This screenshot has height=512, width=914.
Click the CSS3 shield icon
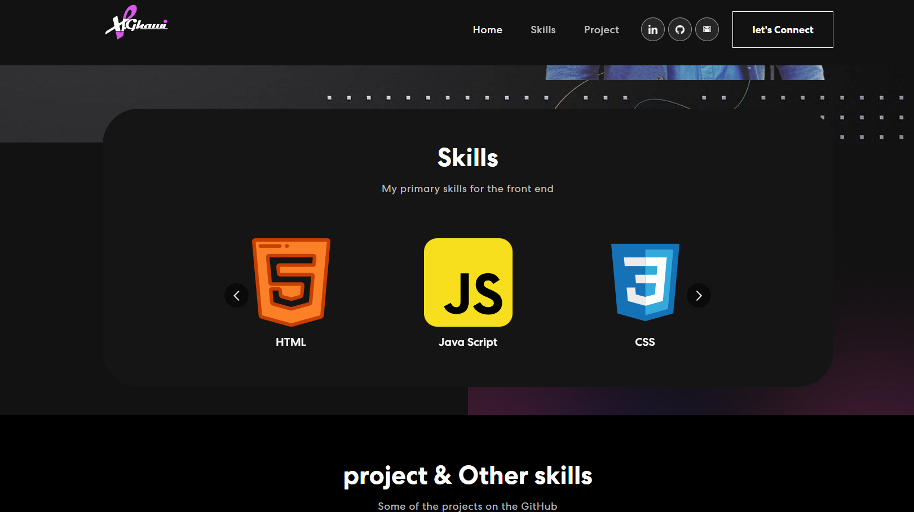pos(645,282)
